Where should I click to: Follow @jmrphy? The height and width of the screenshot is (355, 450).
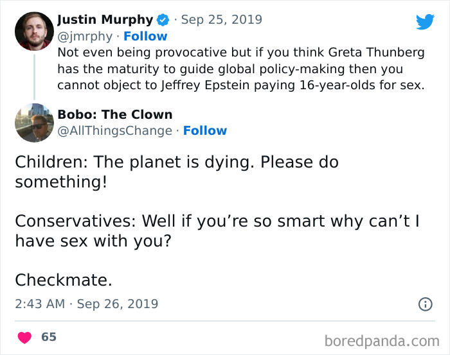(145, 36)
